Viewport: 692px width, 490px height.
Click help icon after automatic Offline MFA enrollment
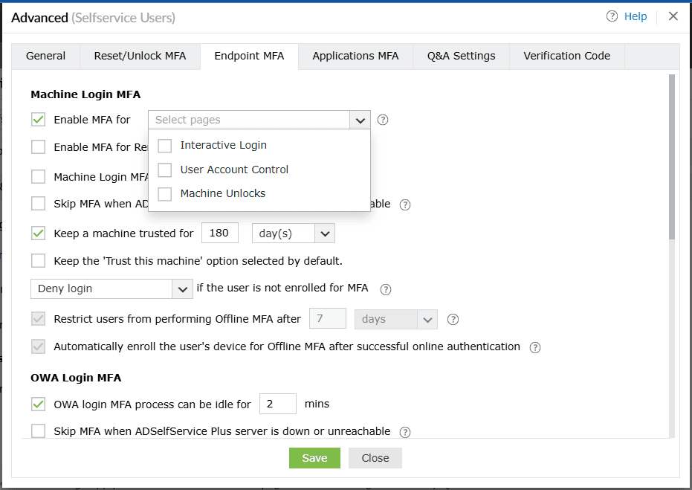click(x=535, y=347)
